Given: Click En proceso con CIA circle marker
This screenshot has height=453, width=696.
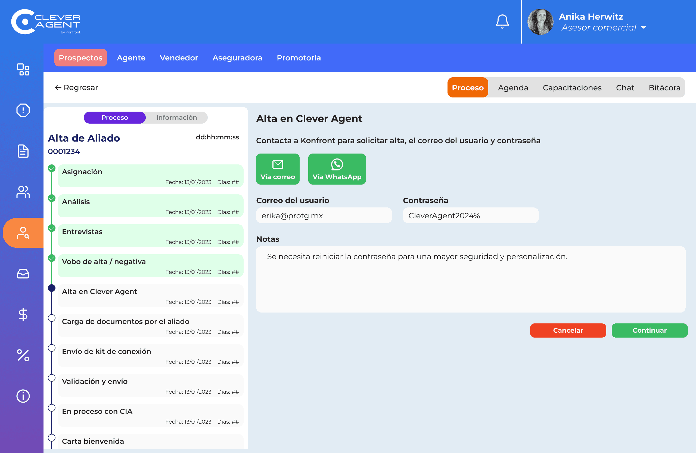Looking at the screenshot, I should [x=52, y=408].
